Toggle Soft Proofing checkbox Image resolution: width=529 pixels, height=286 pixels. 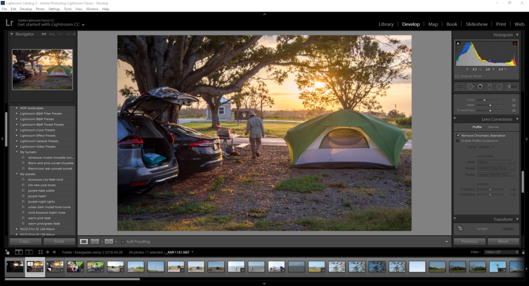pos(123,242)
